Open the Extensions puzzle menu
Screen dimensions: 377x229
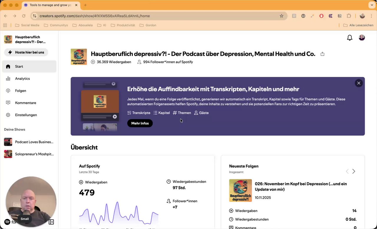click(x=349, y=16)
